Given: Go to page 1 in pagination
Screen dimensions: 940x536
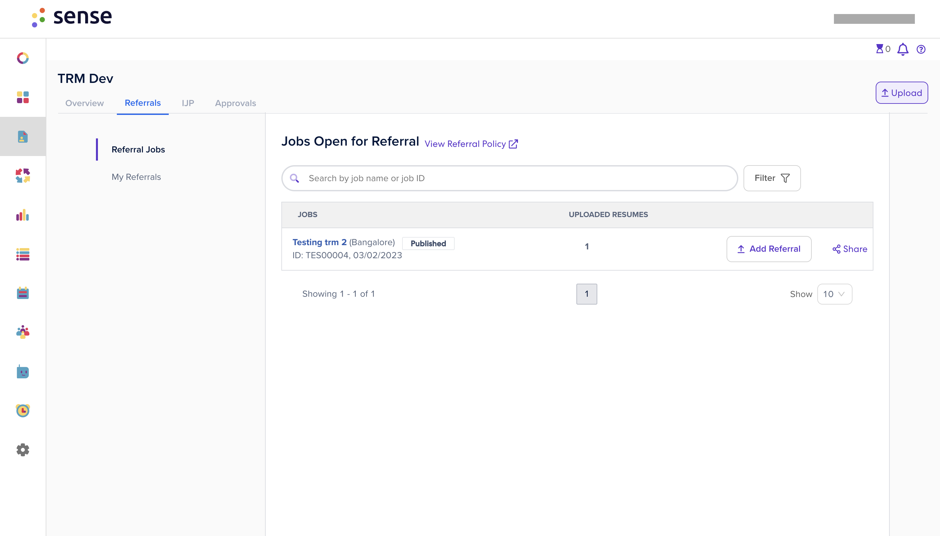Looking at the screenshot, I should [587, 294].
